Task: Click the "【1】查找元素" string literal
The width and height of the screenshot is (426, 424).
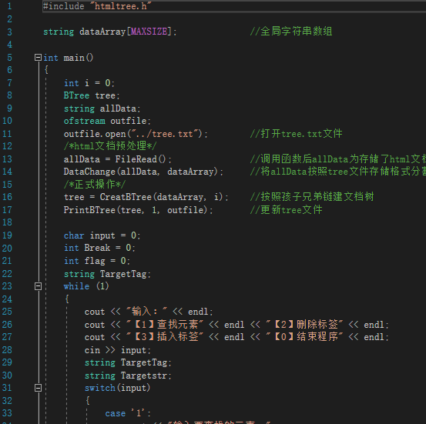Action: pyautogui.click(x=165, y=325)
